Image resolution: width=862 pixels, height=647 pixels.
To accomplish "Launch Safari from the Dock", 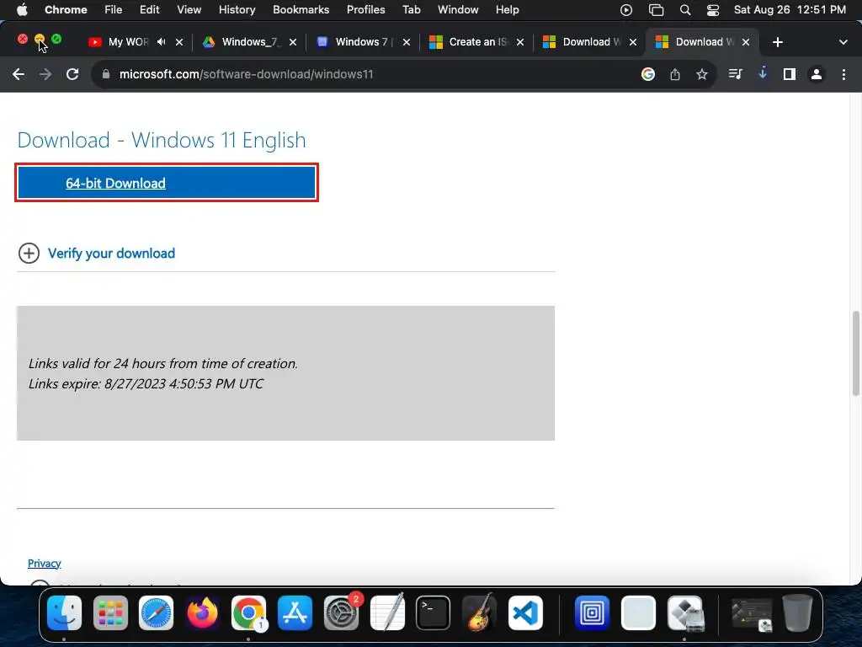I will (x=156, y=612).
